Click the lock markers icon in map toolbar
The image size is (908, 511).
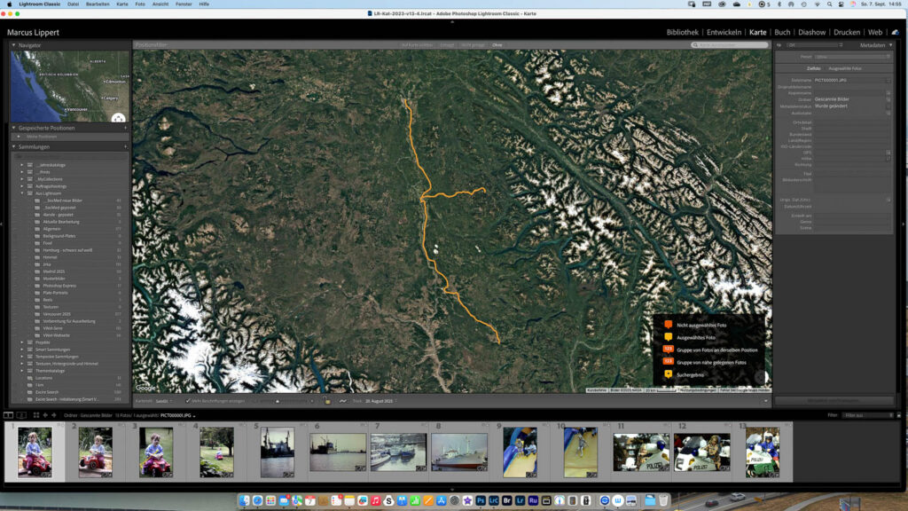point(328,401)
